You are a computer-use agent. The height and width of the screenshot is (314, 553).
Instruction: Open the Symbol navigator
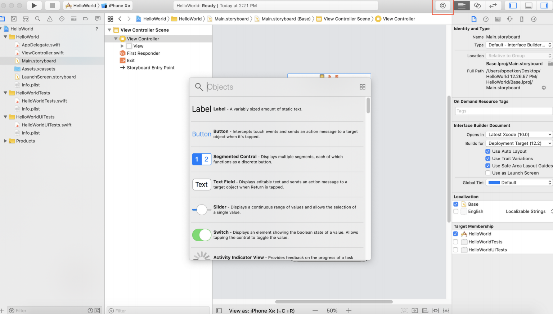26,19
